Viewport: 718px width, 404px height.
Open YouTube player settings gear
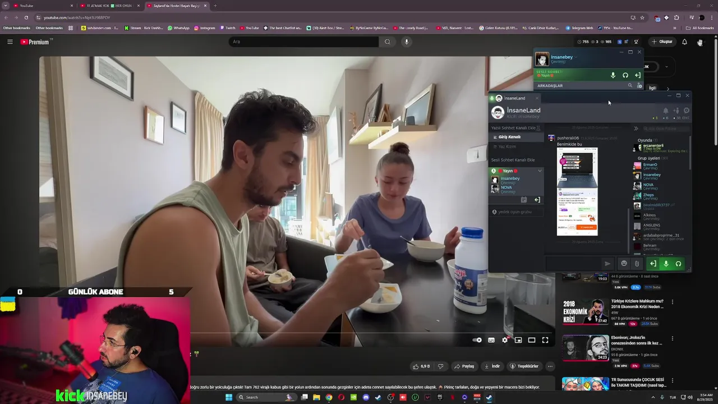[505, 340]
